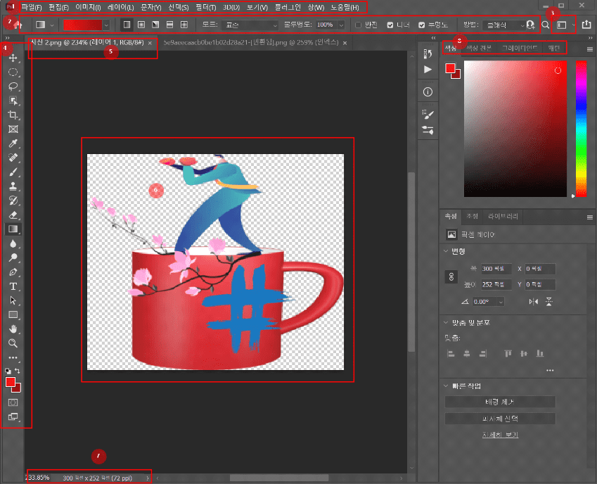The width and height of the screenshot is (597, 484).
Task: Open the 모드 blend mode dropdown
Action: pyautogui.click(x=250, y=25)
